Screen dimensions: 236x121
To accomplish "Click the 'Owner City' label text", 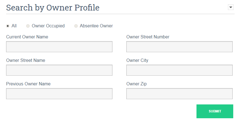I will point(137,60).
